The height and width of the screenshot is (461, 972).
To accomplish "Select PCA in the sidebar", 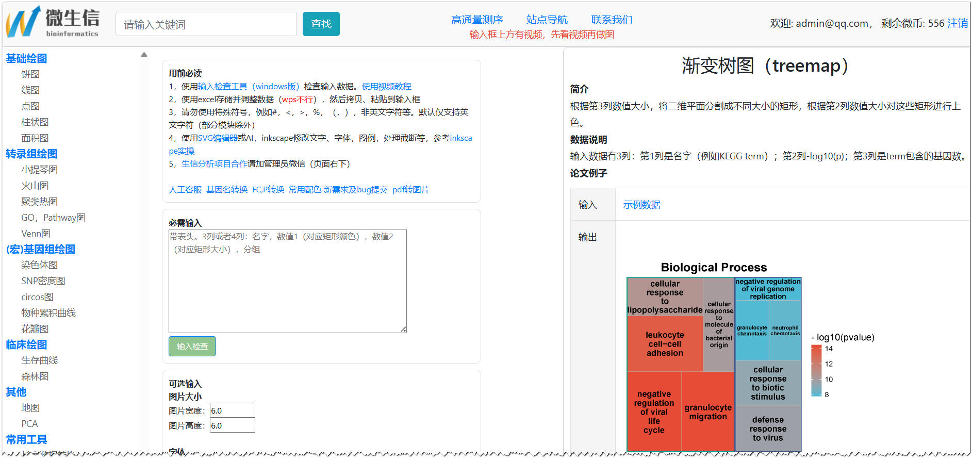I will [x=30, y=424].
